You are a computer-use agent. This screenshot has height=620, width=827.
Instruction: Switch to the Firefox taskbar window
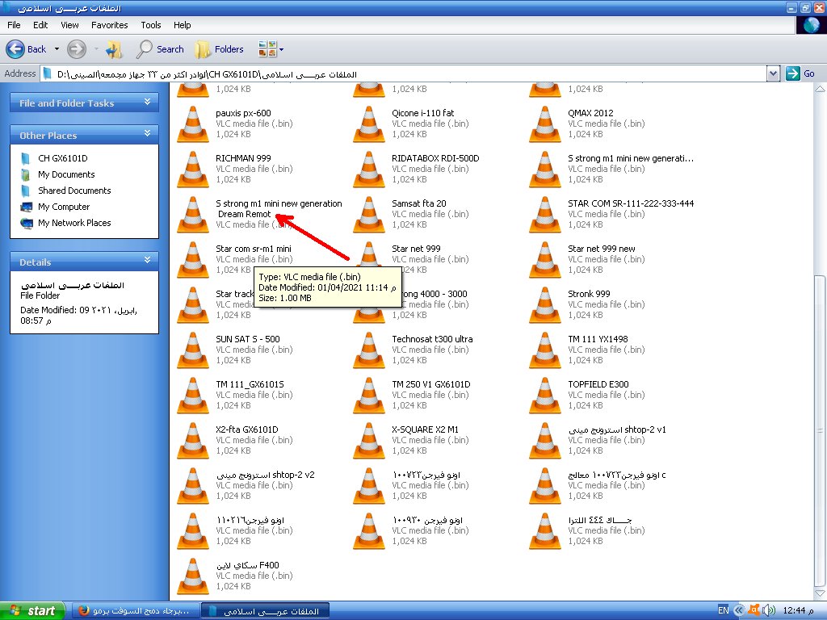point(135,610)
